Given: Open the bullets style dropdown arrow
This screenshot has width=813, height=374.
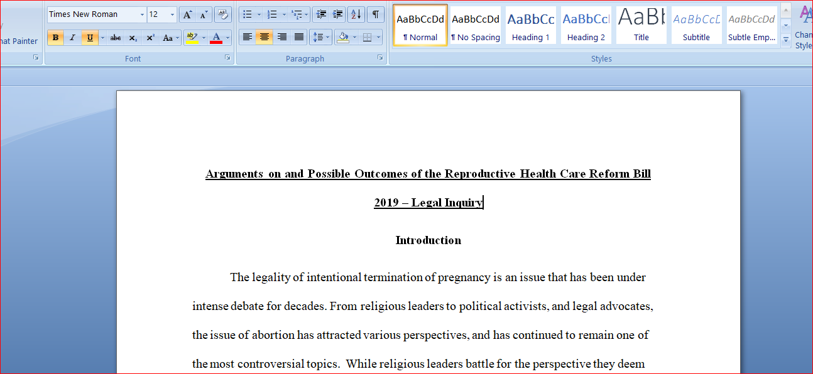Looking at the screenshot, I should [x=259, y=14].
